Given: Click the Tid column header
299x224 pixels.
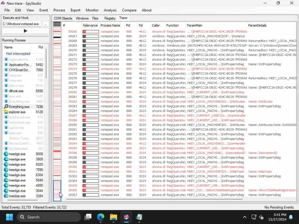Looking at the screenshot, I should pyautogui.click(x=140, y=26).
